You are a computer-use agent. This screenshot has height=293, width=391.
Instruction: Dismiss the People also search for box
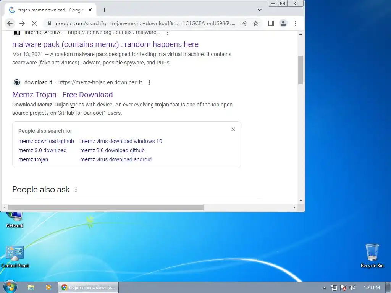pyautogui.click(x=233, y=129)
